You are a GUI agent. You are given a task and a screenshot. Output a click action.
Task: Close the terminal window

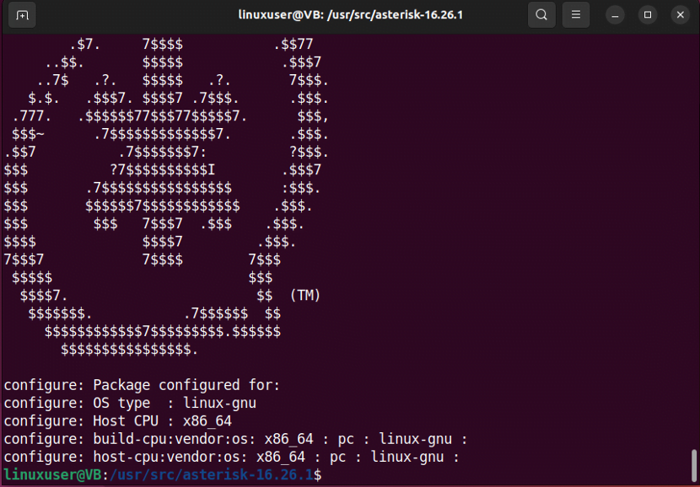click(x=681, y=15)
